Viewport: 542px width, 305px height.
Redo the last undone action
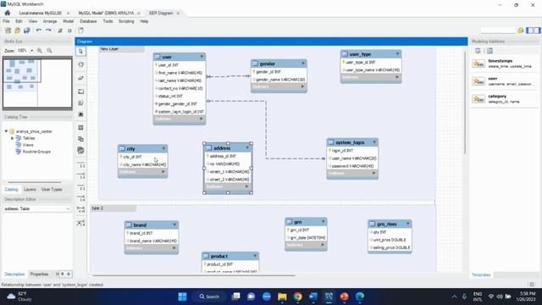click(x=48, y=30)
